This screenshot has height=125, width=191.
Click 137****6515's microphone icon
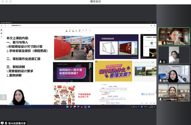(160, 99)
